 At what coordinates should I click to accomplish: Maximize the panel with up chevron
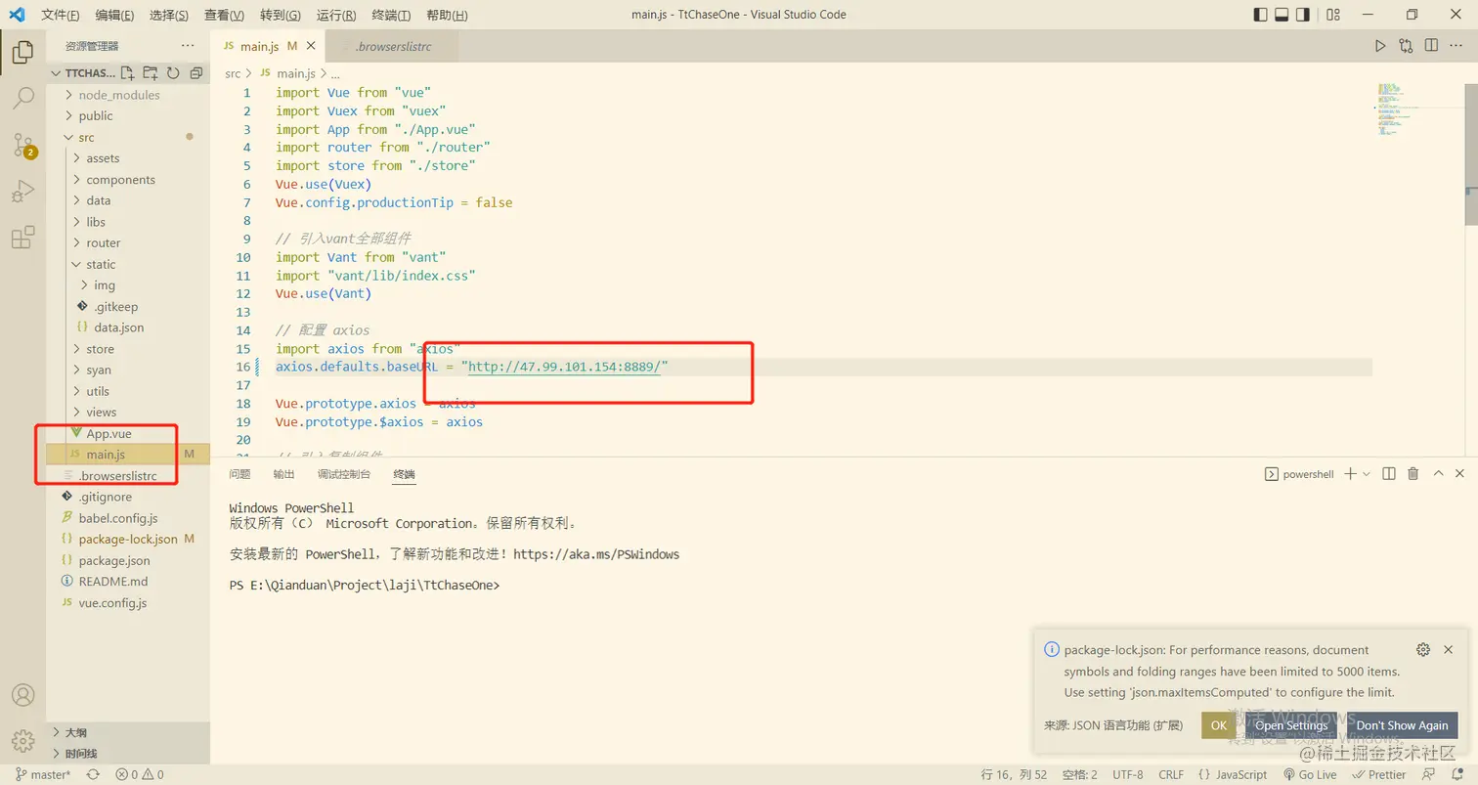click(x=1438, y=474)
